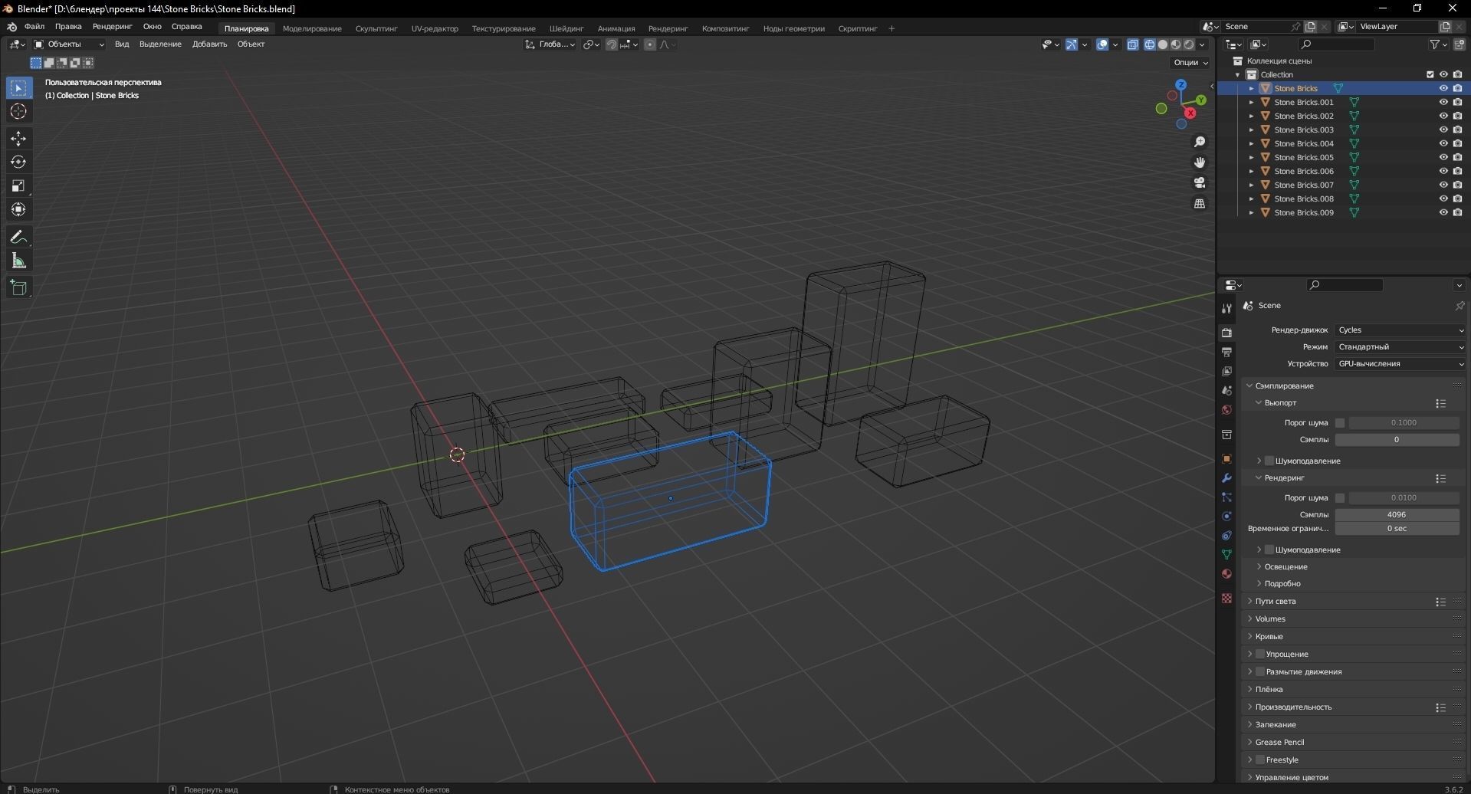Open the Physics properties tab icon
This screenshot has width=1471, height=794.
[1226, 517]
